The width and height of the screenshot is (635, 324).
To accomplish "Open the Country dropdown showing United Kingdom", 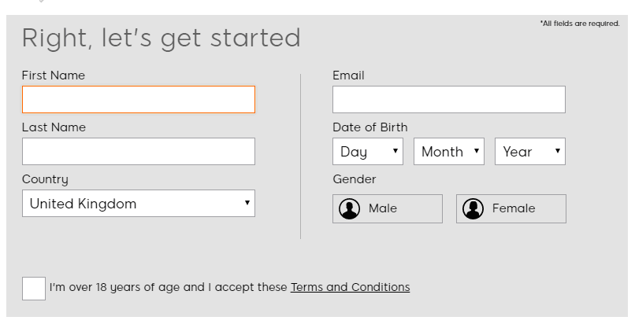I will [139, 203].
